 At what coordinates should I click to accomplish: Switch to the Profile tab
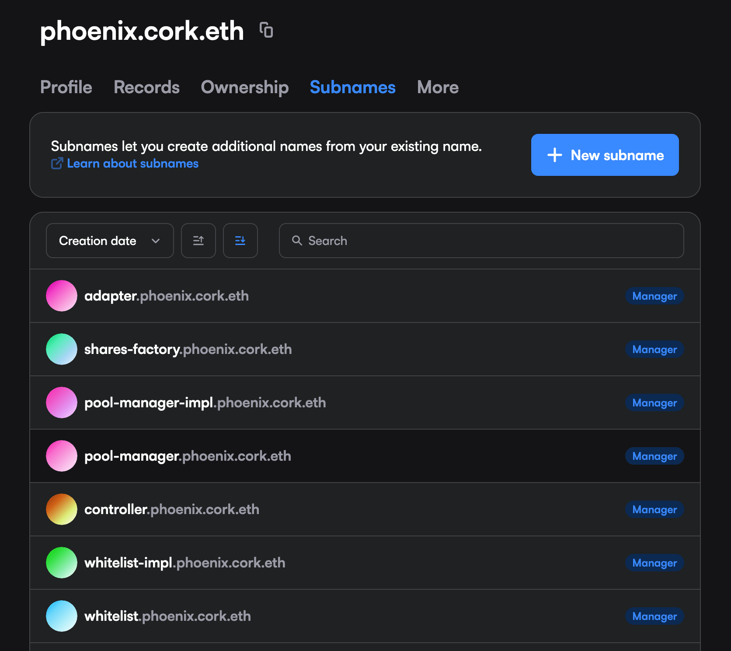66,87
